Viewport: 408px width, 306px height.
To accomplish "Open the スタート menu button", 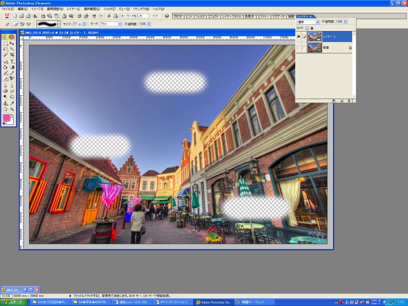I will coord(13,302).
